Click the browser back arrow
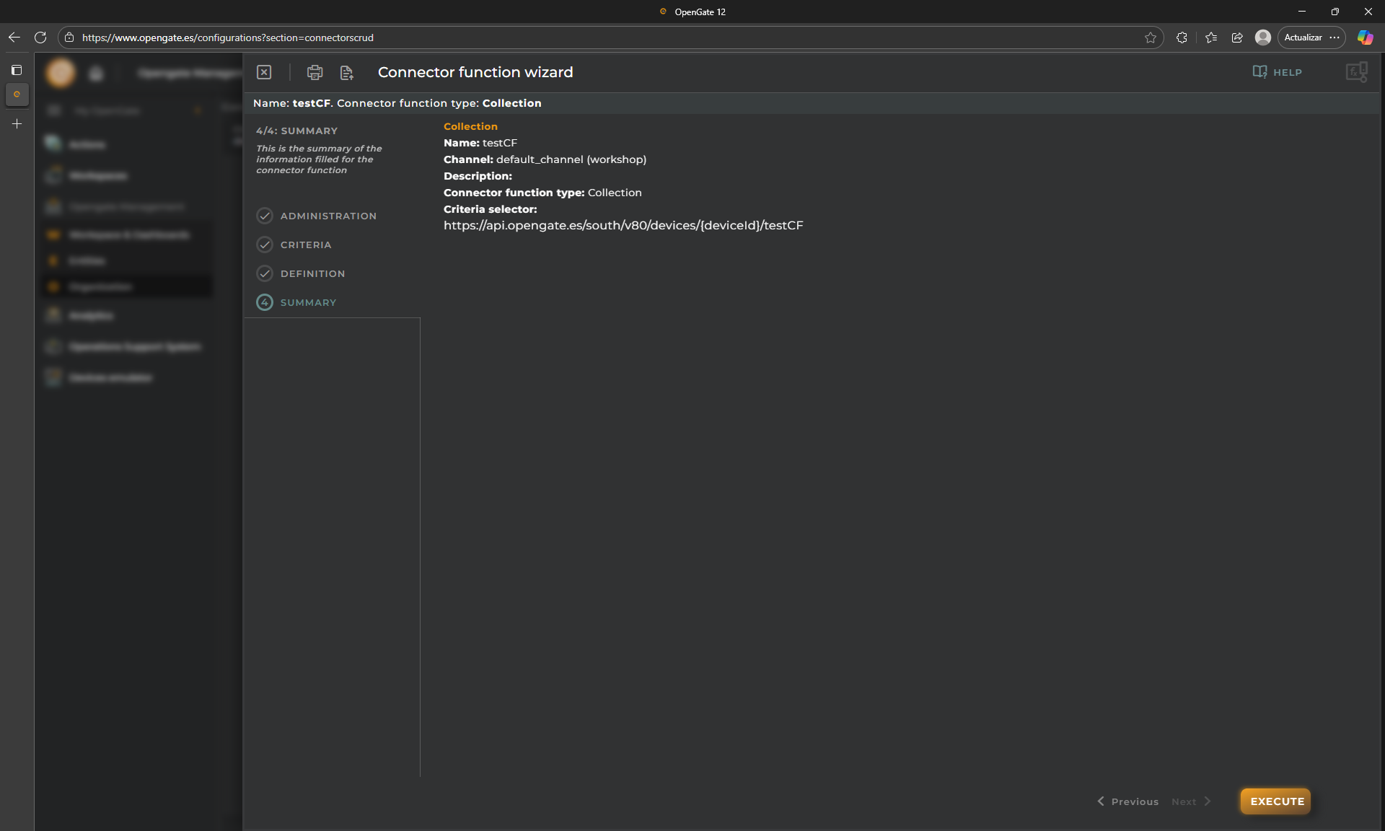 click(x=14, y=38)
